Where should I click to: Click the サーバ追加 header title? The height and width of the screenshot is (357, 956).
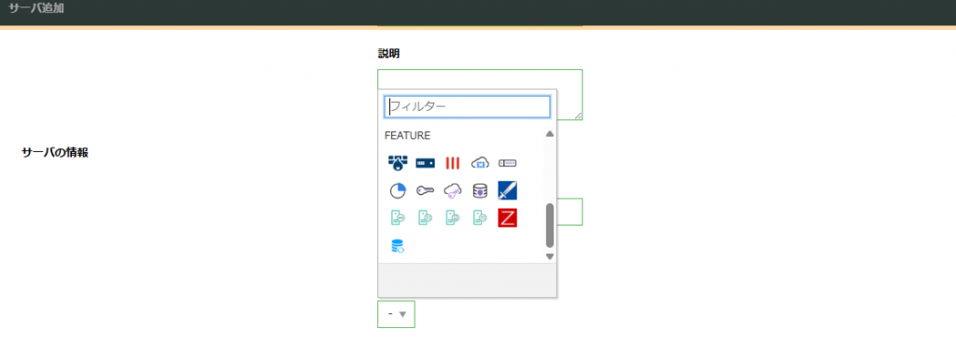pyautogui.click(x=36, y=8)
